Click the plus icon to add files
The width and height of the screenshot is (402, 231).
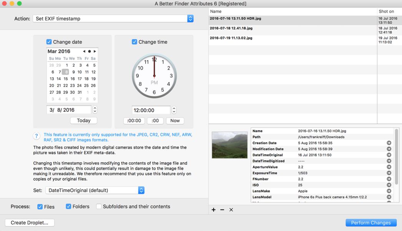point(213,210)
